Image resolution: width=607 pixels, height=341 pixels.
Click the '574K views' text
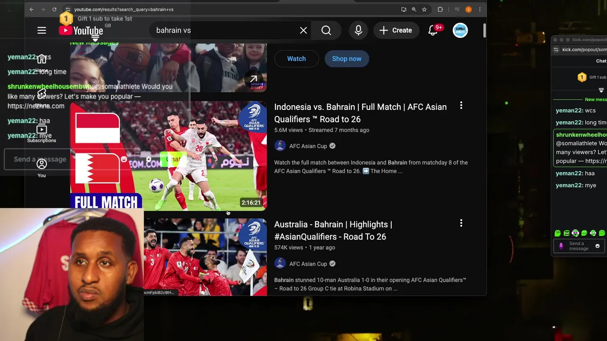click(288, 247)
